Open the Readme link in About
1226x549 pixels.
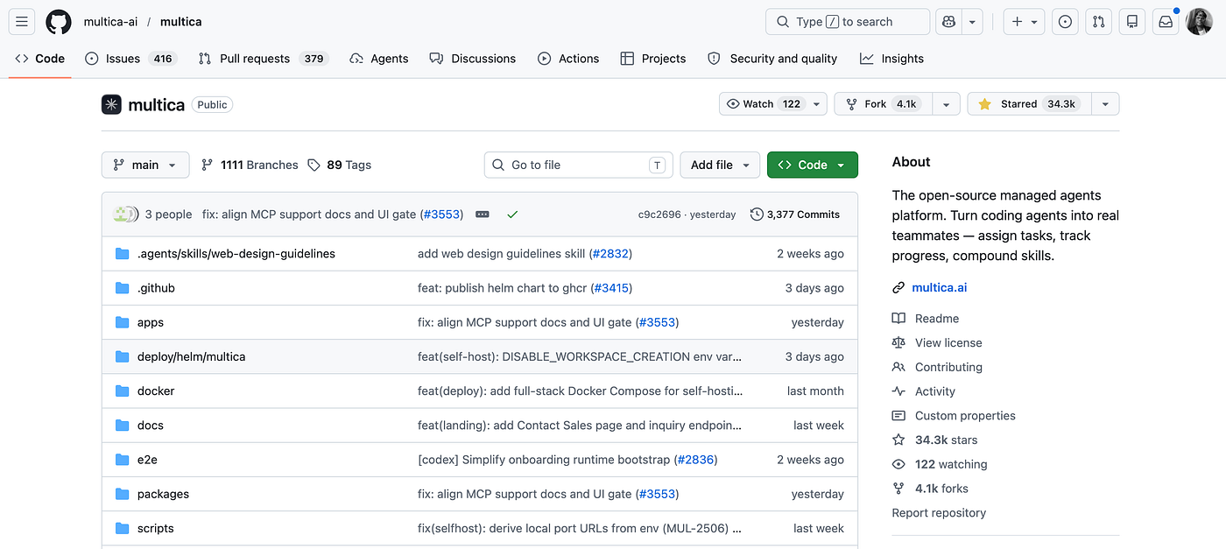937,319
